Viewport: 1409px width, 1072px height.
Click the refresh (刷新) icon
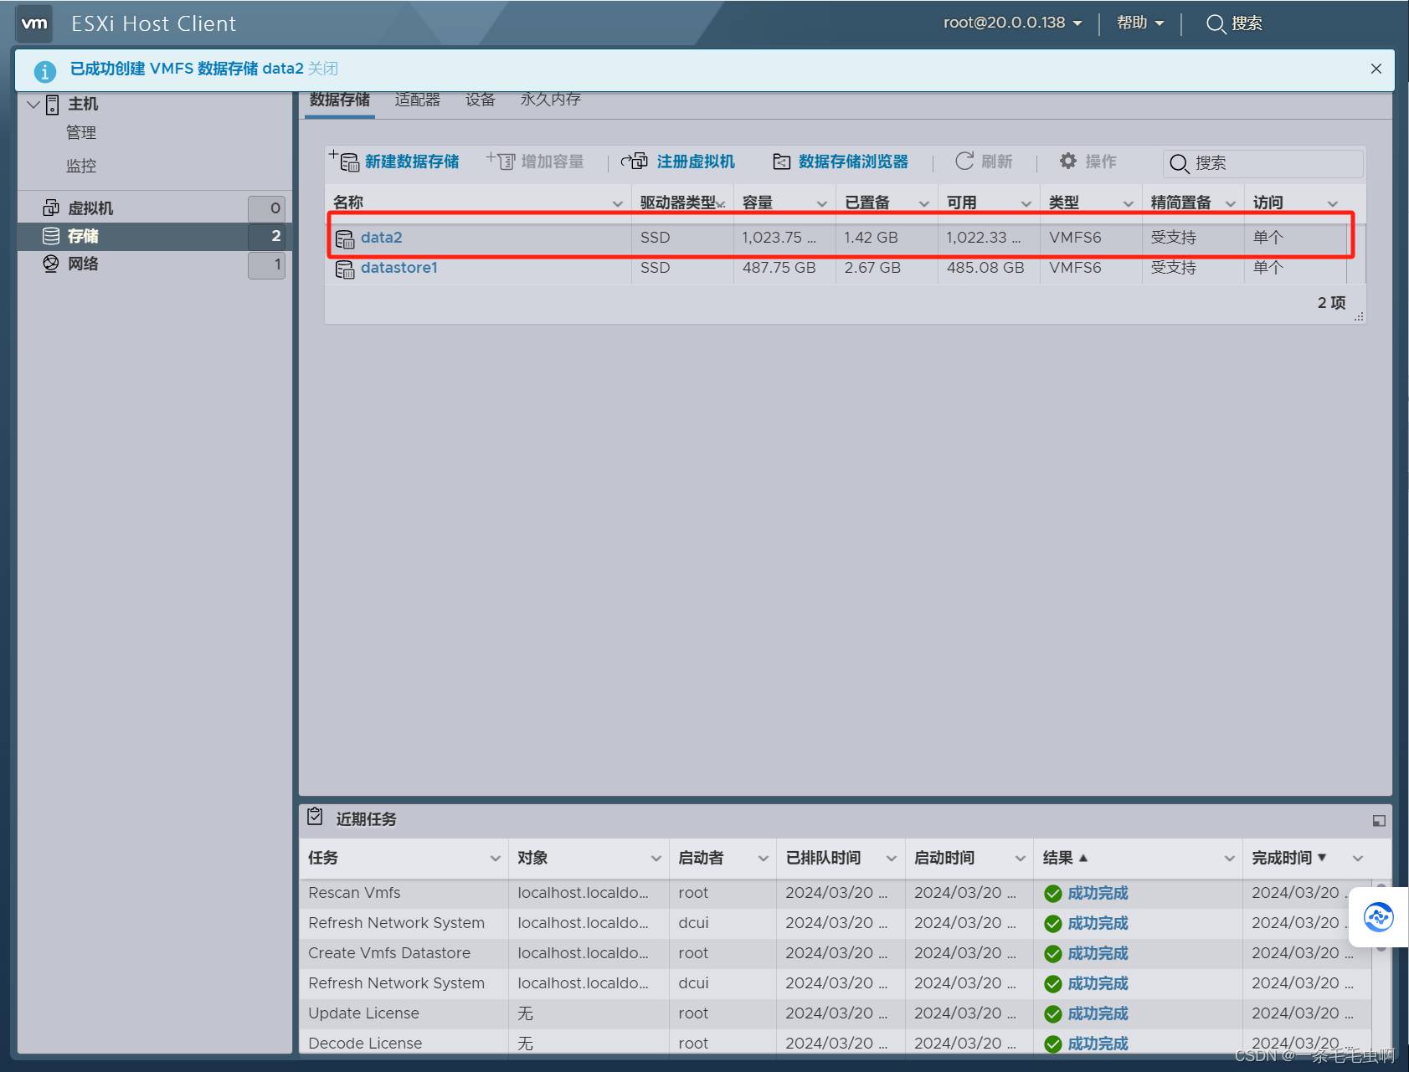pos(964,161)
